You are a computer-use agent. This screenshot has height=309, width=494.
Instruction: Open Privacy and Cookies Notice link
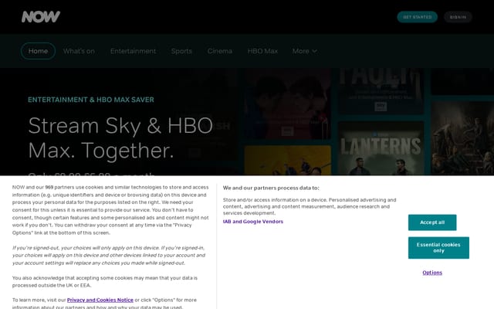(x=100, y=300)
